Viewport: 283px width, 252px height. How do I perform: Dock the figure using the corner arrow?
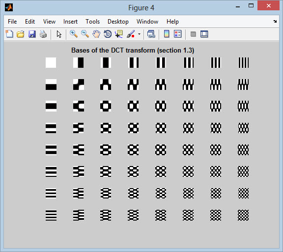(x=275, y=21)
